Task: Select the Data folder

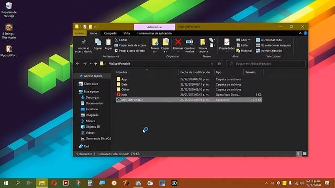Action: [x=189, y=85]
